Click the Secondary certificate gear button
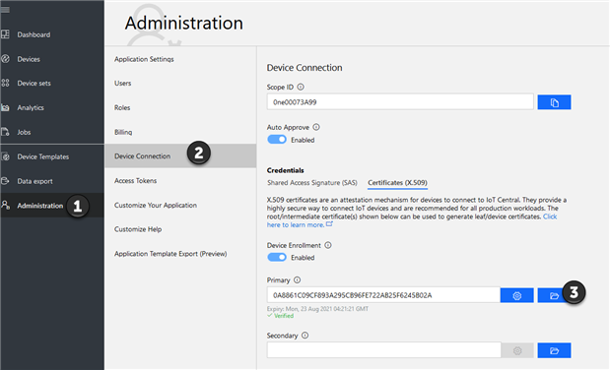 point(517,350)
